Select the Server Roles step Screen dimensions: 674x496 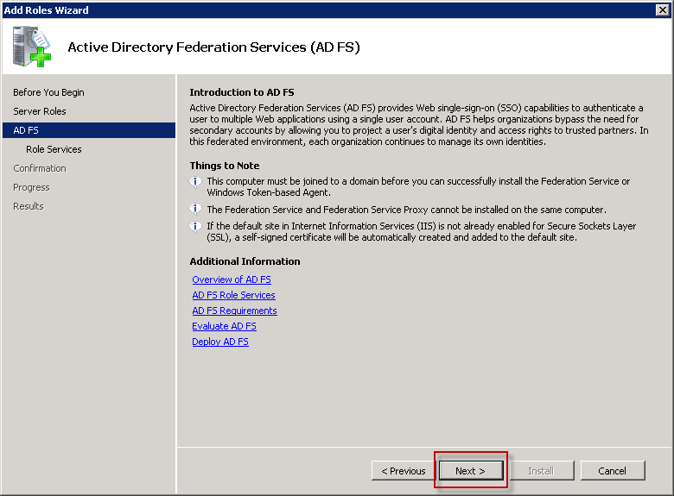point(40,111)
